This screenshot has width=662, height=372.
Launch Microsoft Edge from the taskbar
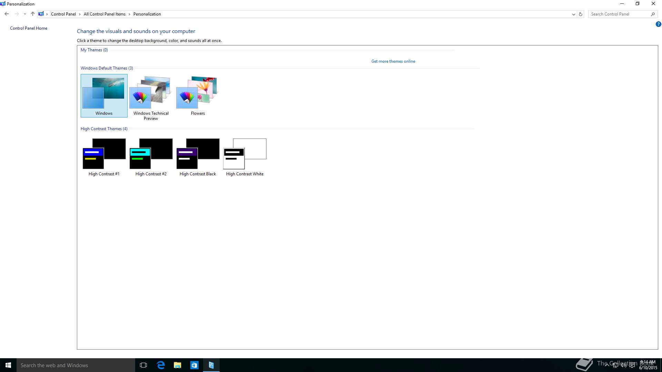click(x=161, y=365)
